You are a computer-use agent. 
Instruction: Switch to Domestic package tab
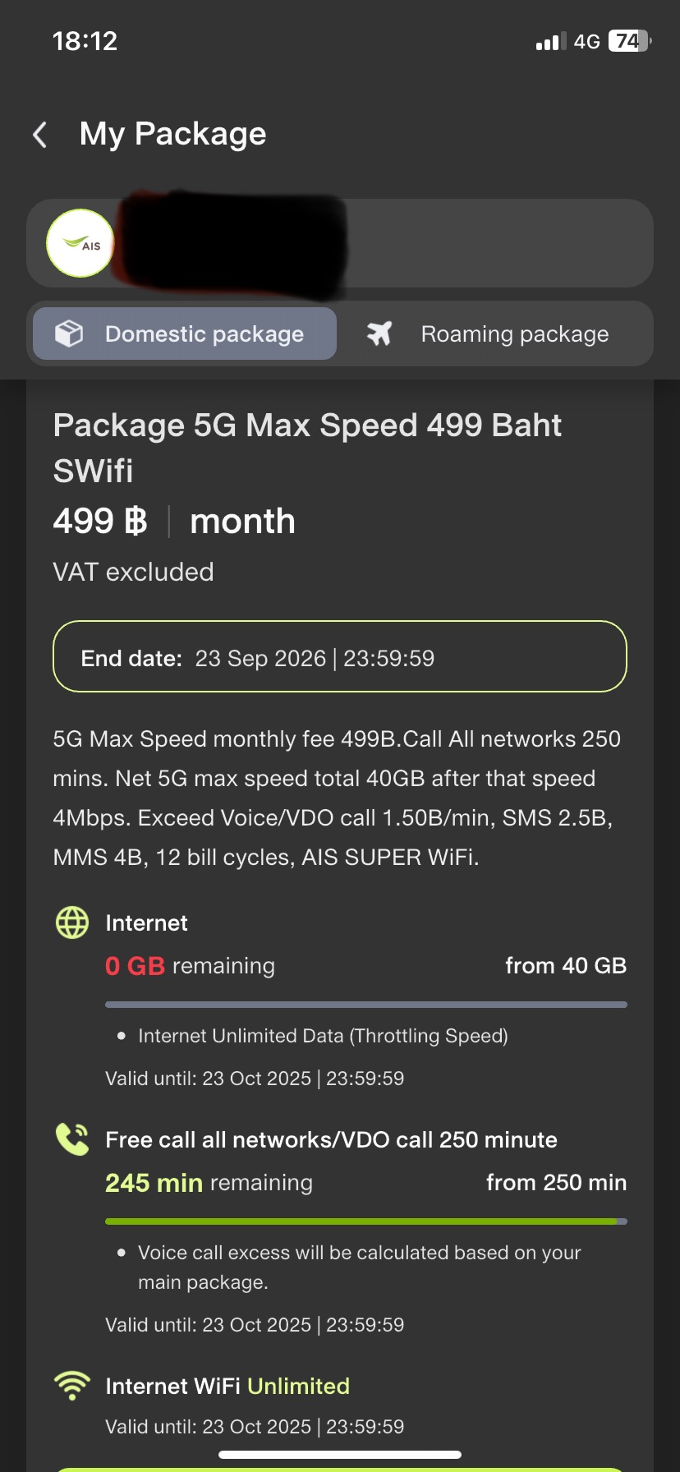point(186,333)
